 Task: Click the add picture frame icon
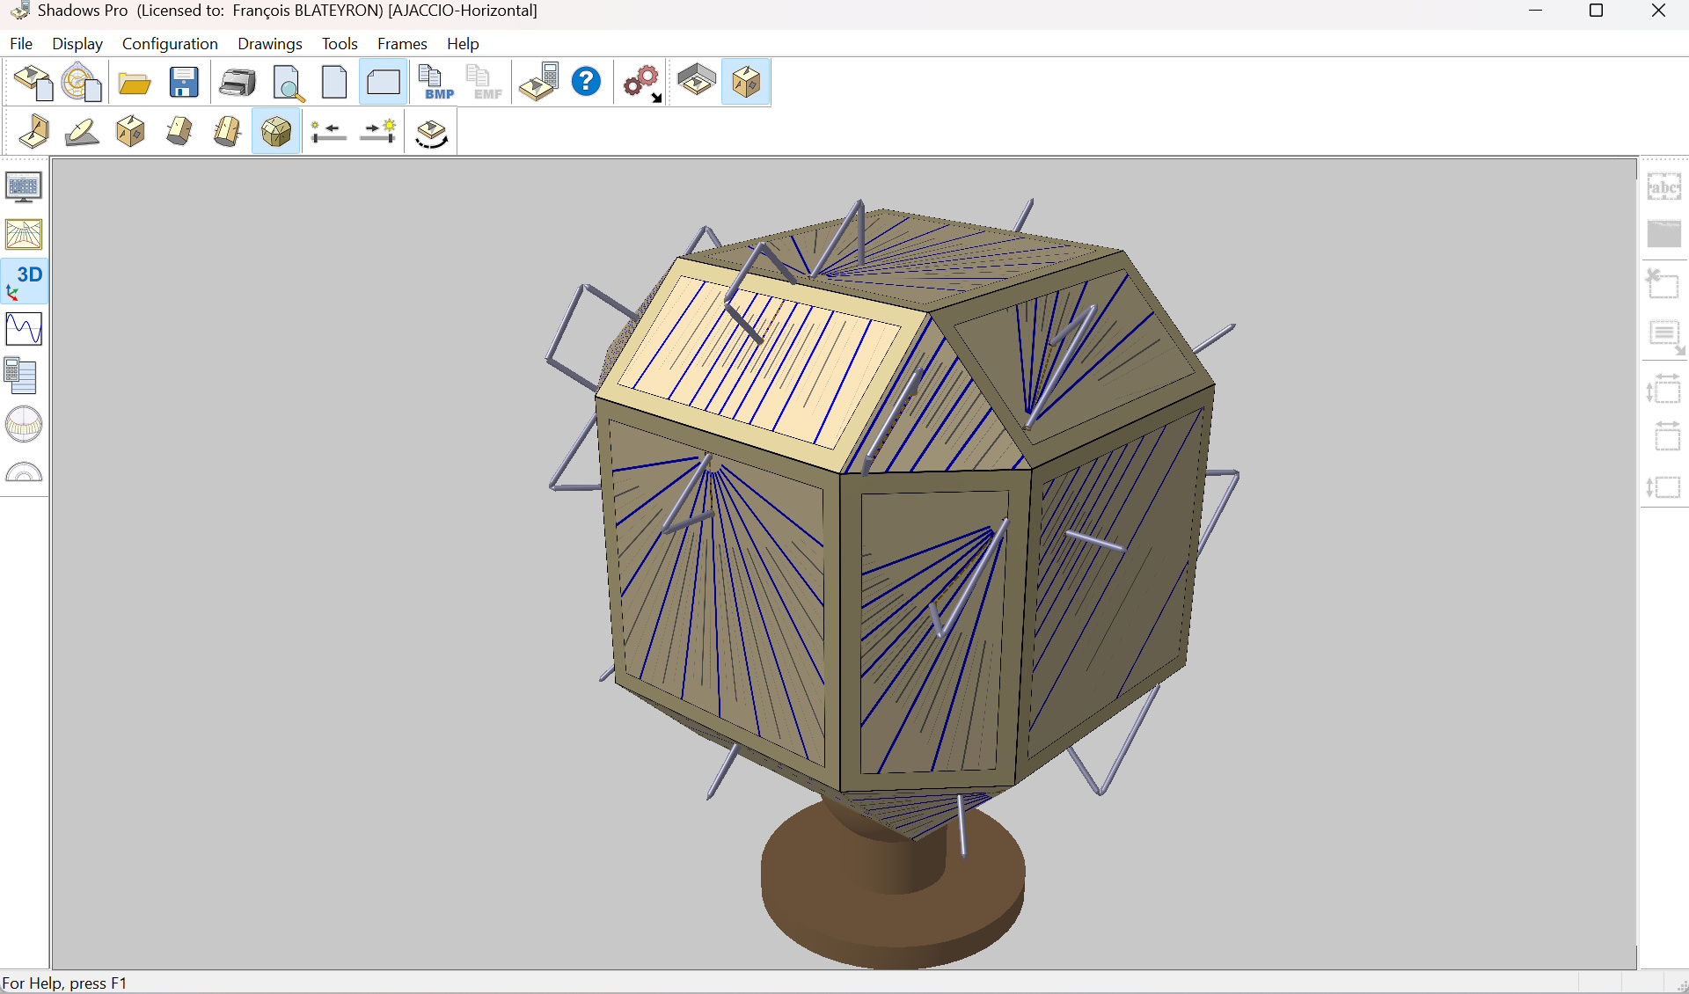click(1664, 234)
